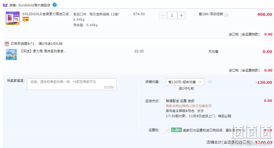Click the gift price 20.00
274x148 pixels.
[139, 51]
